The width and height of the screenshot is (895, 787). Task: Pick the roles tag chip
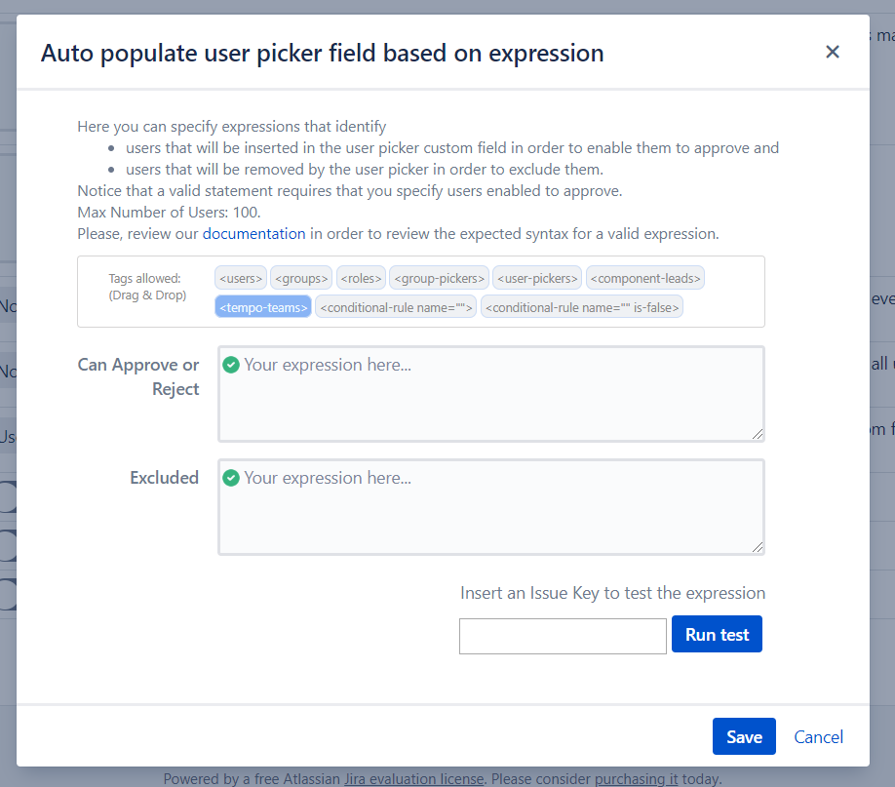click(361, 278)
